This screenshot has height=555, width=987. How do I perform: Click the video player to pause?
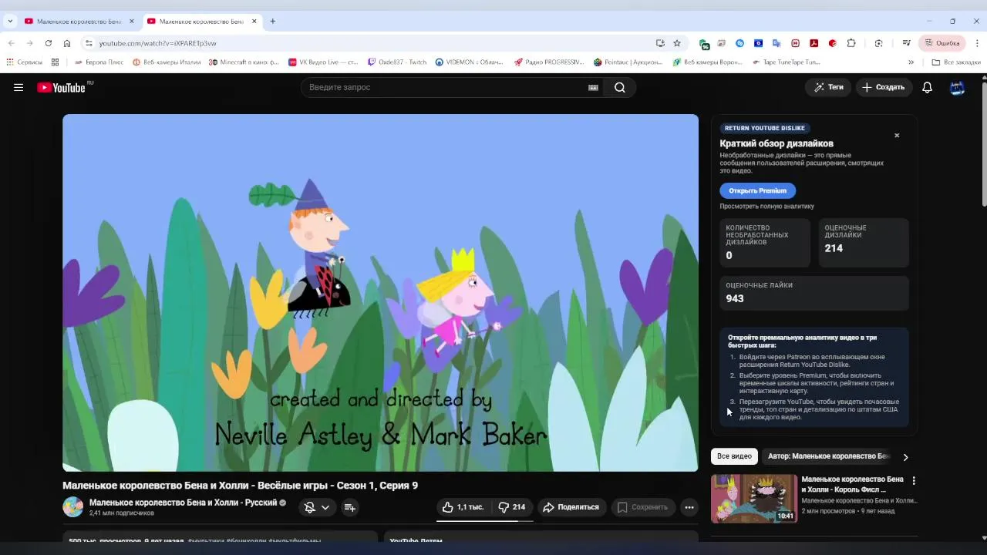coord(380,293)
